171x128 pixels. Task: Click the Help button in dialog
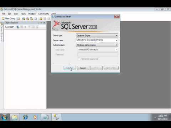[96, 68]
